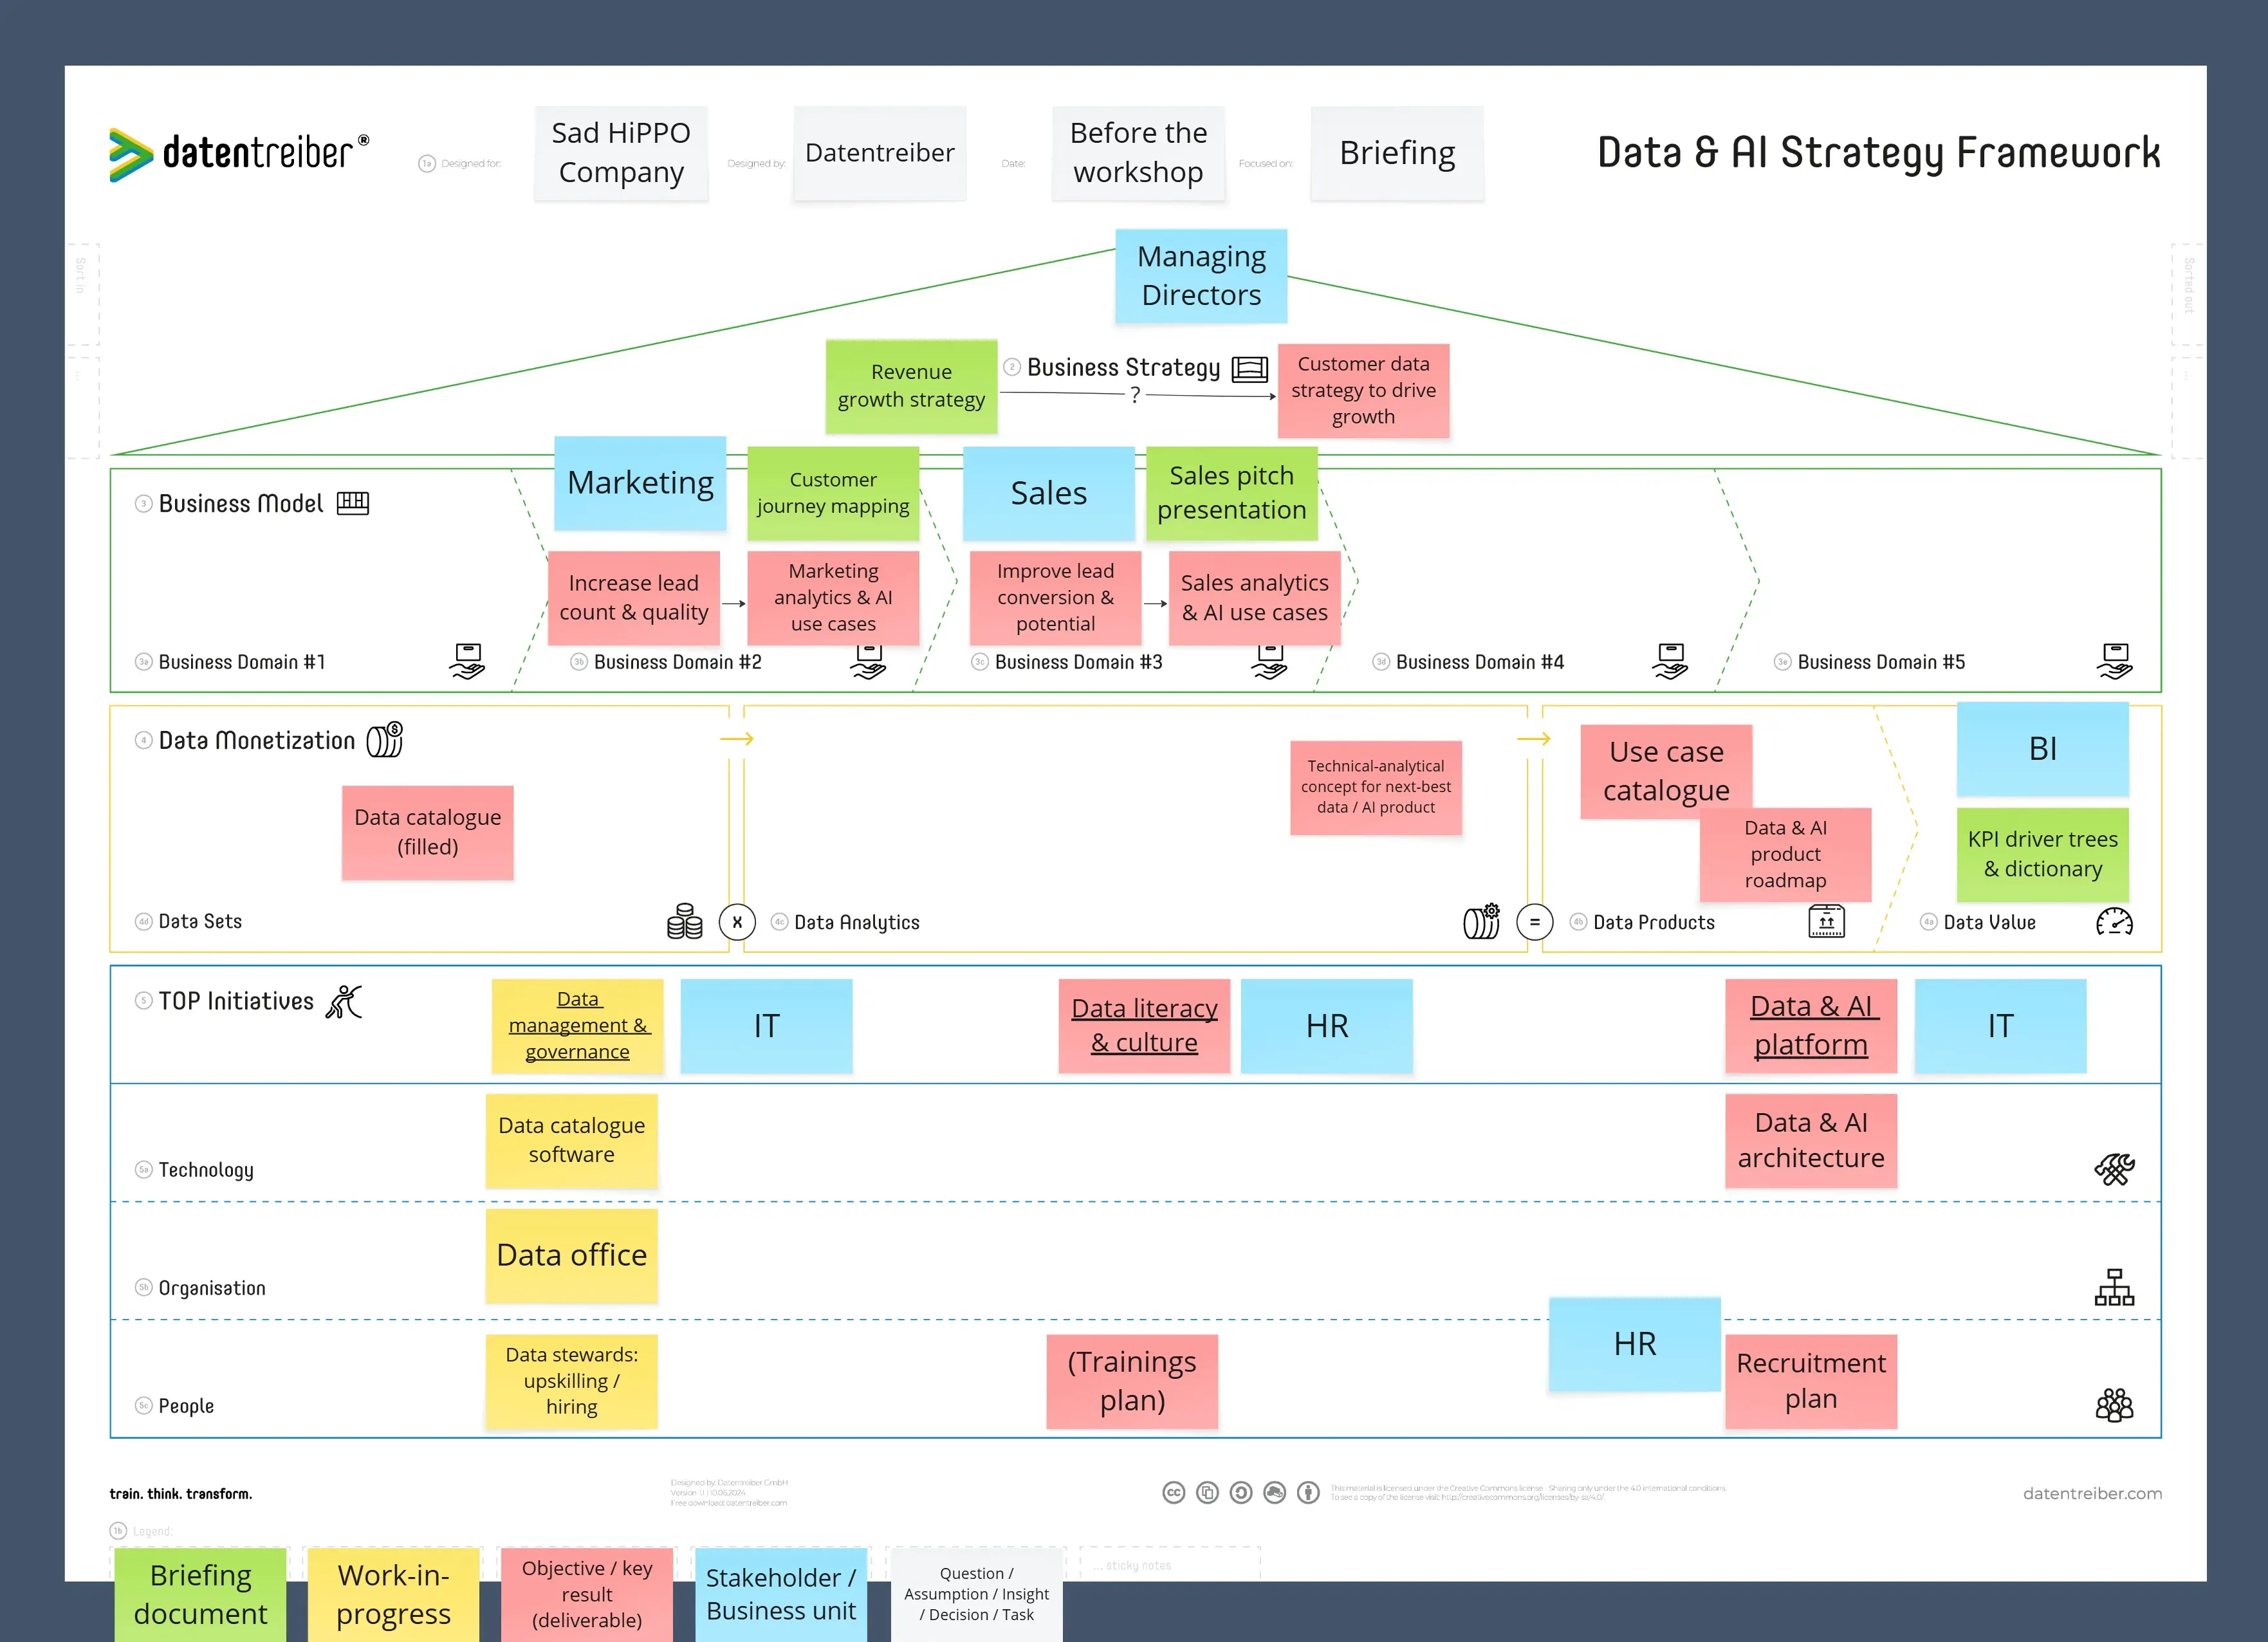Select Improve lead conversion & potential note
The width and height of the screenshot is (2268, 1642).
(1055, 598)
